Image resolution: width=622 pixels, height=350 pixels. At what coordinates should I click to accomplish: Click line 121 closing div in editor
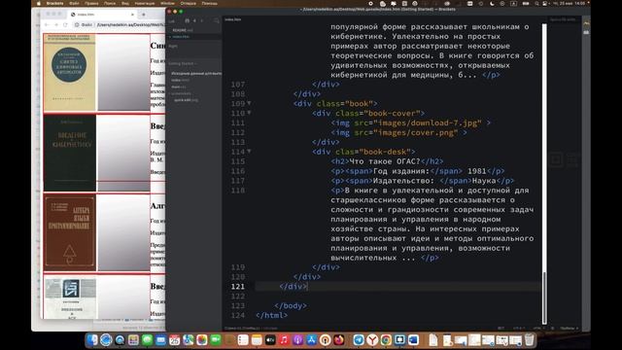[x=294, y=287]
